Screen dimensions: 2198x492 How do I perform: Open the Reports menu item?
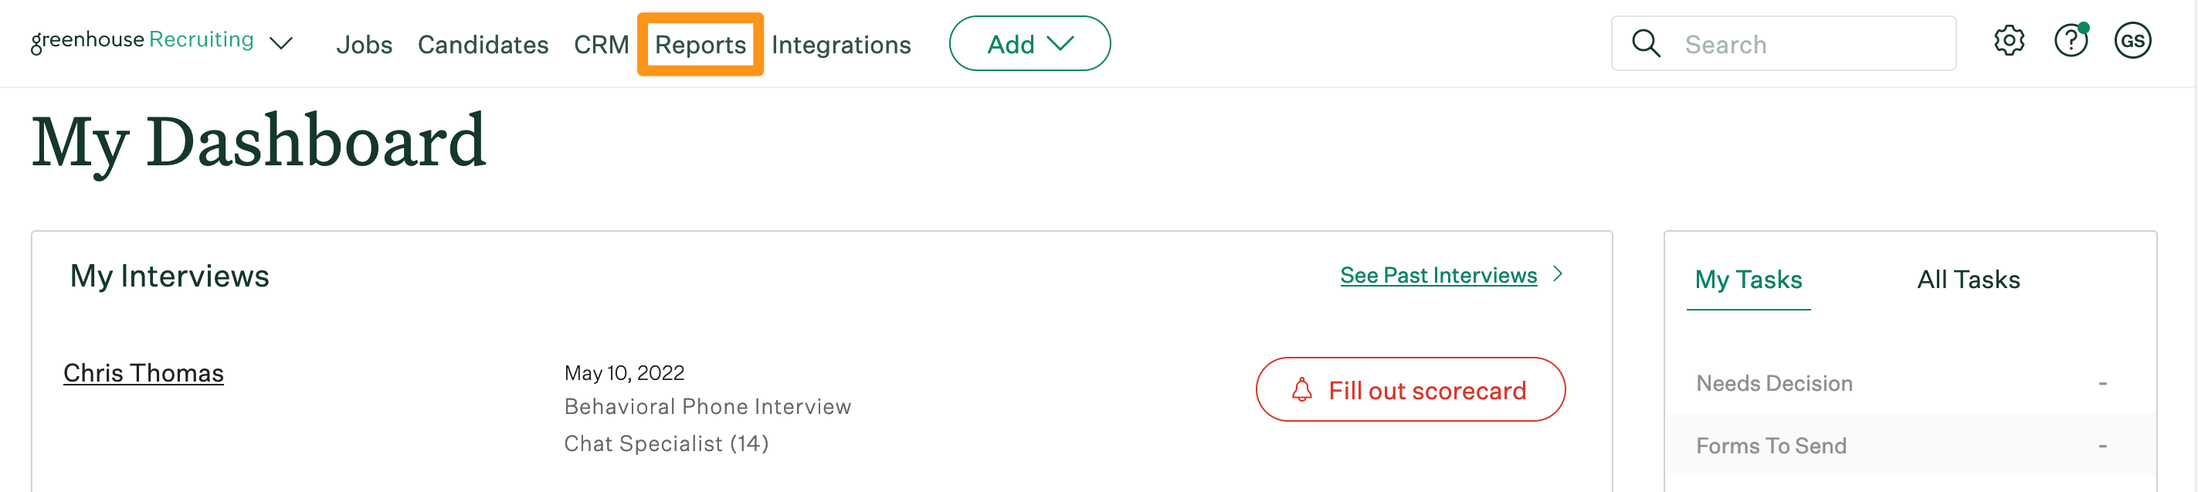tap(700, 46)
